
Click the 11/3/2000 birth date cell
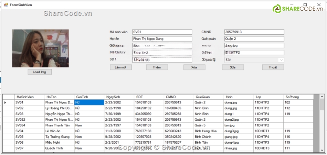tap(119, 131)
